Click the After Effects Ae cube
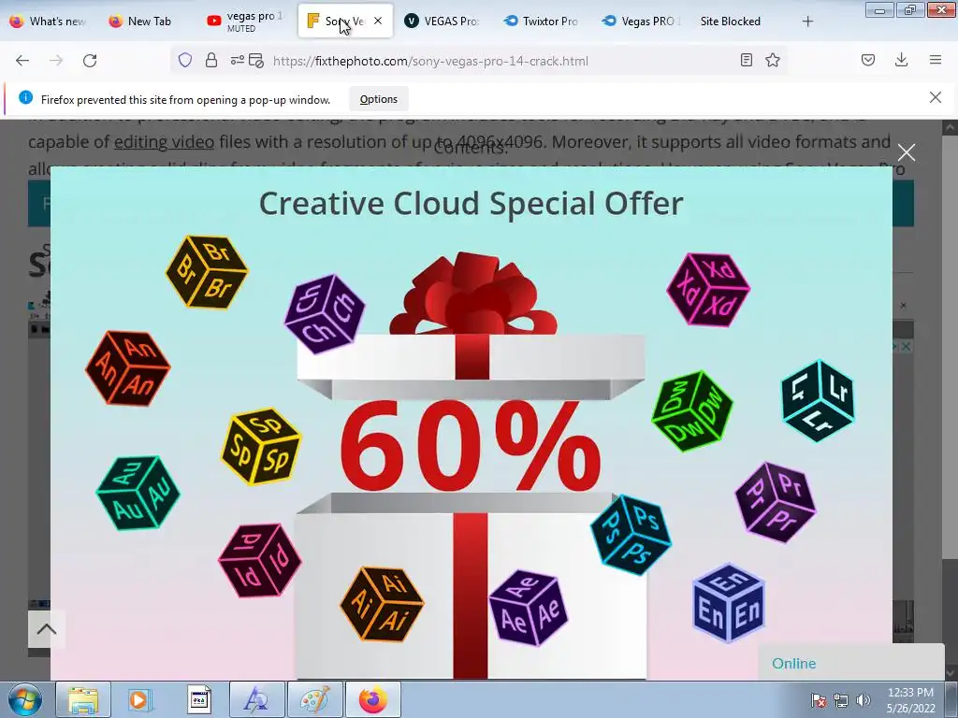 click(x=528, y=608)
